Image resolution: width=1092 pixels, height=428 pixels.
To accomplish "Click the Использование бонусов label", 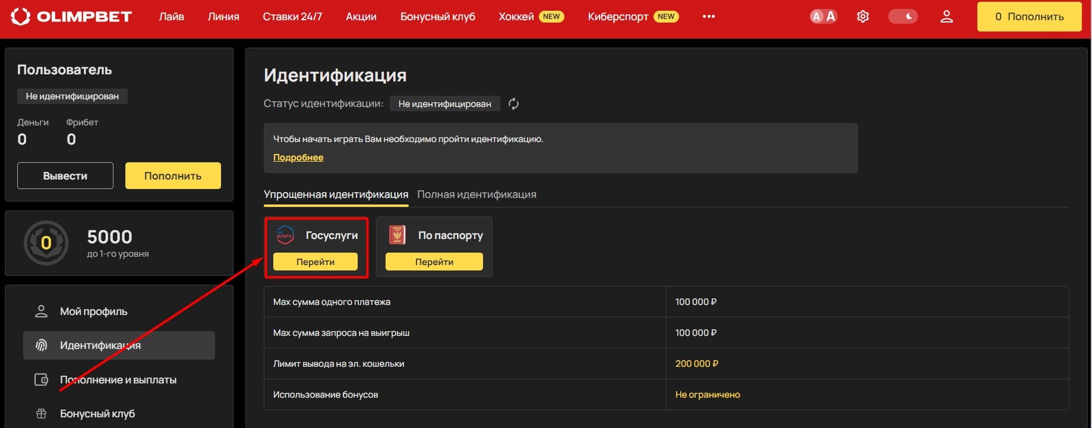I will pyautogui.click(x=326, y=395).
